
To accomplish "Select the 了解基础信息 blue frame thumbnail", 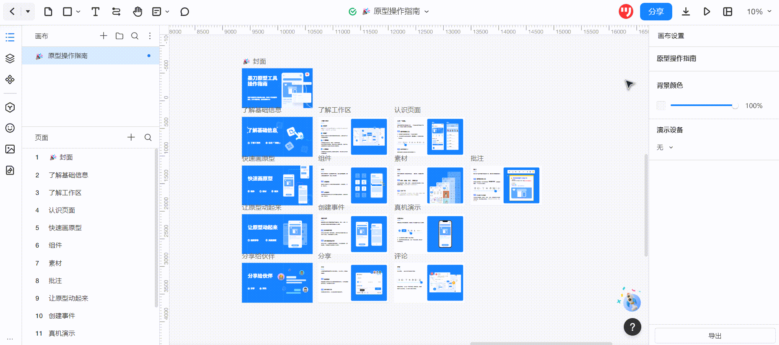I will coord(277,137).
